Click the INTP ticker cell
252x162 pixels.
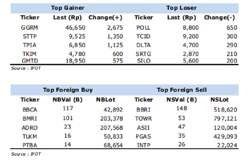[144, 145]
